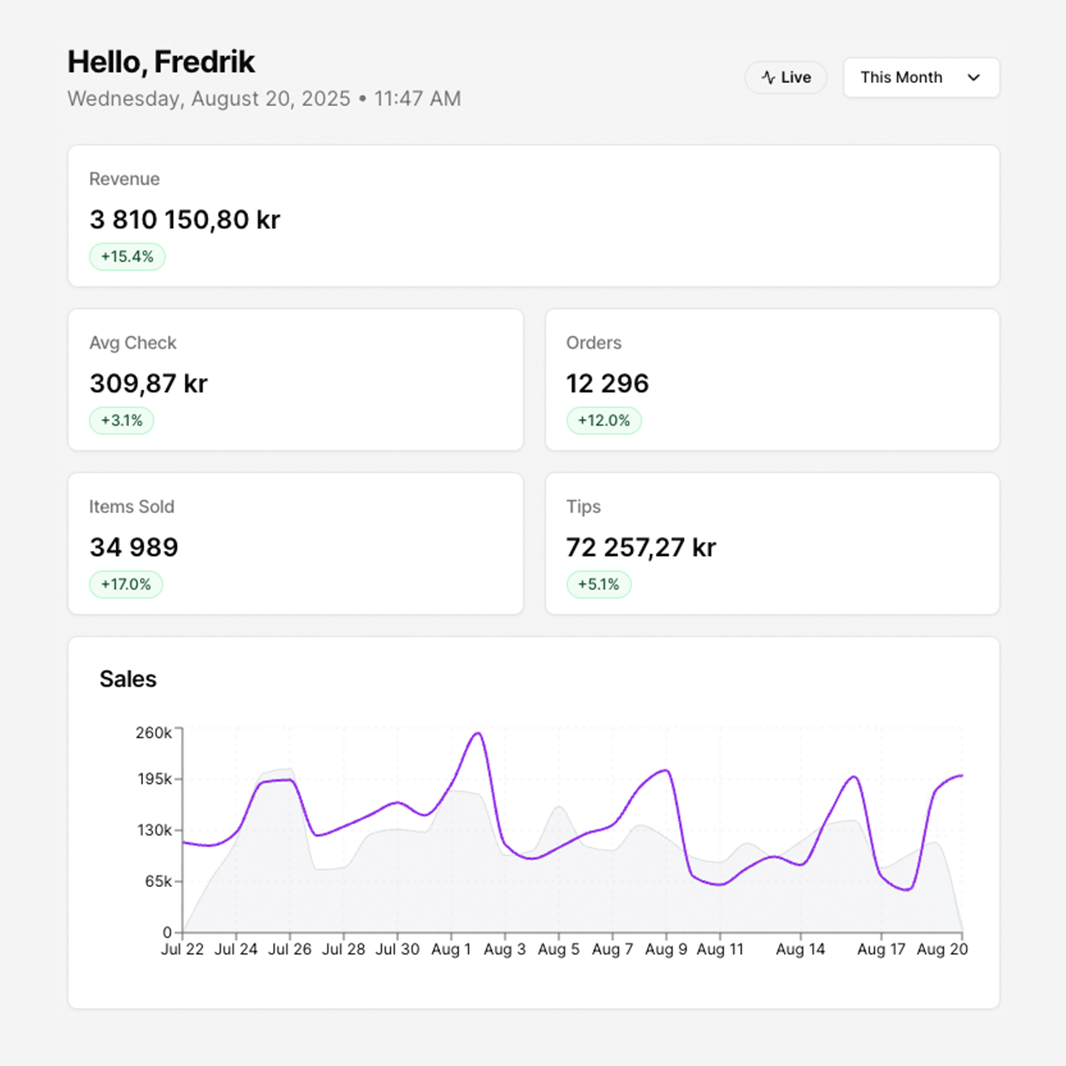Open the Orders card showing 12 296

772,378
